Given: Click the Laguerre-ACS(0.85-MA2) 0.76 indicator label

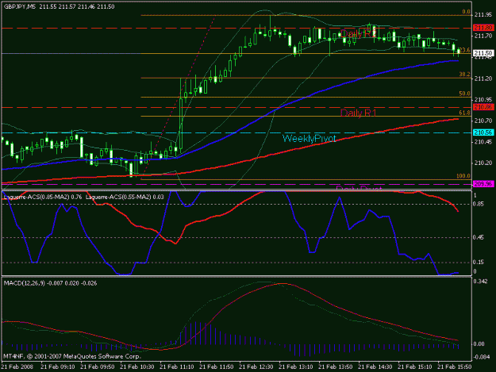Looking at the screenshot, I should click(43, 197).
